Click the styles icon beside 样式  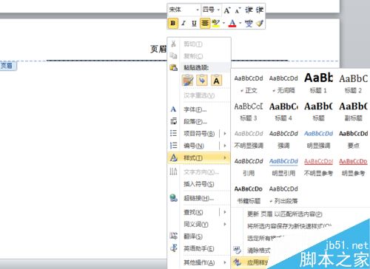[x=173, y=157]
